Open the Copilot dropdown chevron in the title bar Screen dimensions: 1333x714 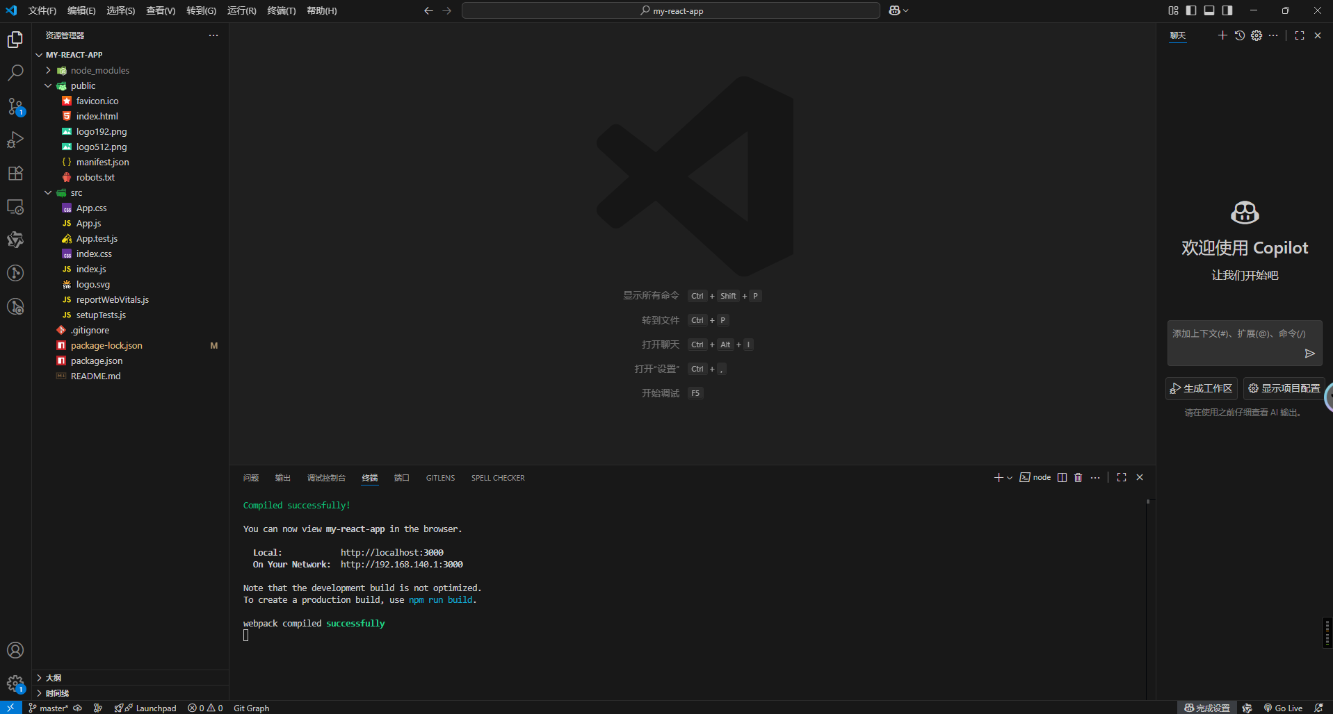pos(906,10)
